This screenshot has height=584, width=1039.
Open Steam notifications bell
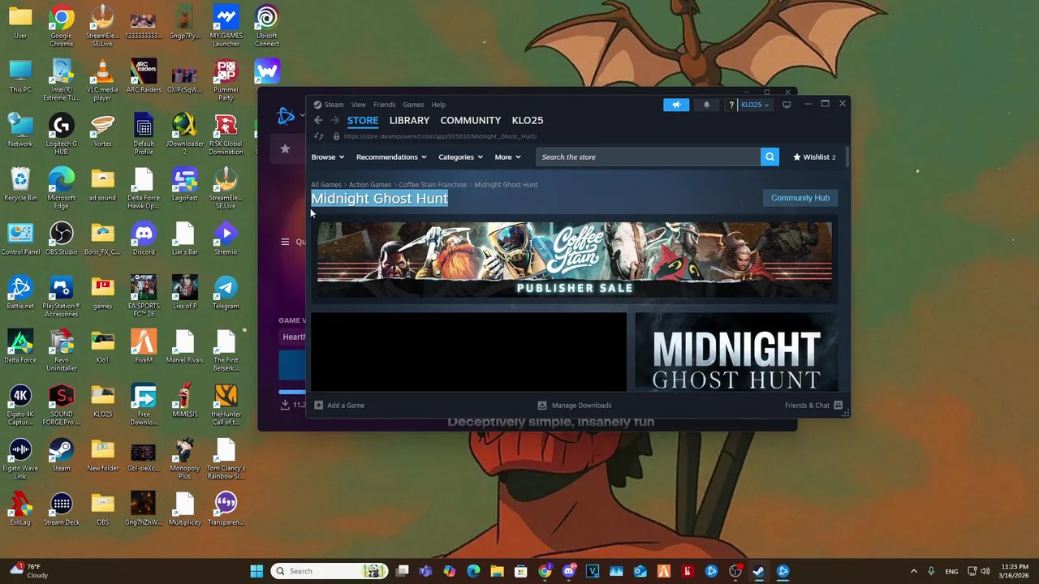pos(706,105)
